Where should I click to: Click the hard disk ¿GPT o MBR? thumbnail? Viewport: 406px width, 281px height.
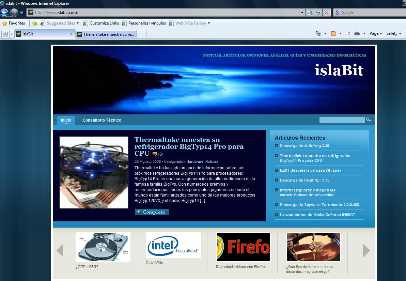[103, 247]
